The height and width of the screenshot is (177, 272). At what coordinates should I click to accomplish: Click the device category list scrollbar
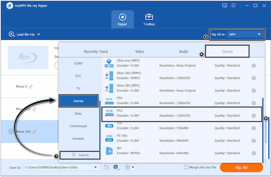[x=100, y=125]
